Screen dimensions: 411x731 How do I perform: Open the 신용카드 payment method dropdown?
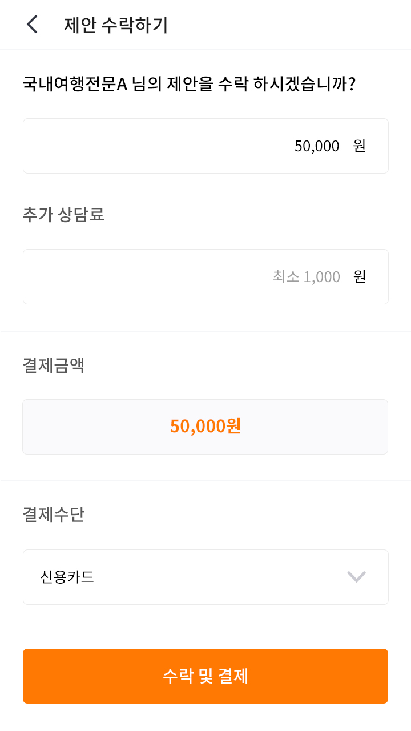click(205, 577)
